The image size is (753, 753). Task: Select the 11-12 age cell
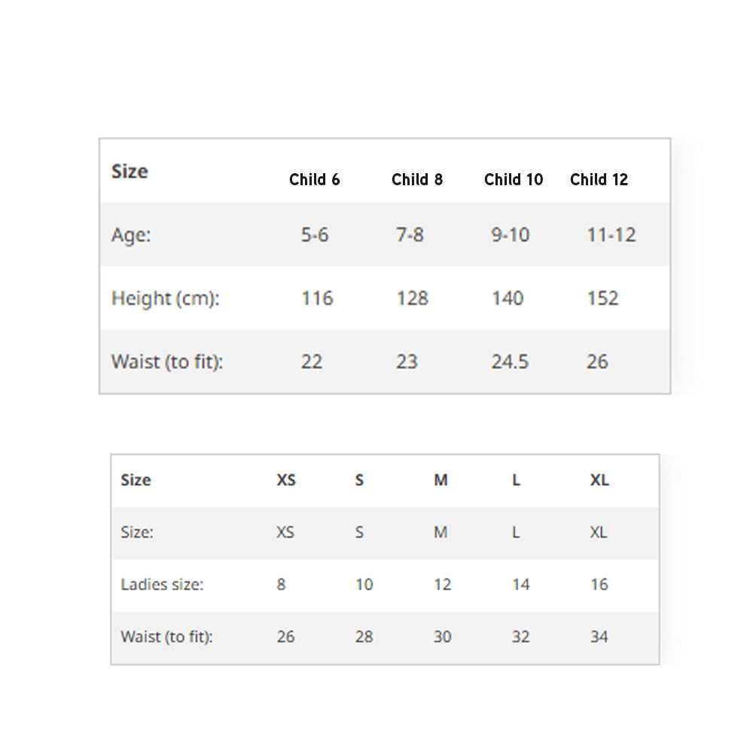click(x=611, y=235)
